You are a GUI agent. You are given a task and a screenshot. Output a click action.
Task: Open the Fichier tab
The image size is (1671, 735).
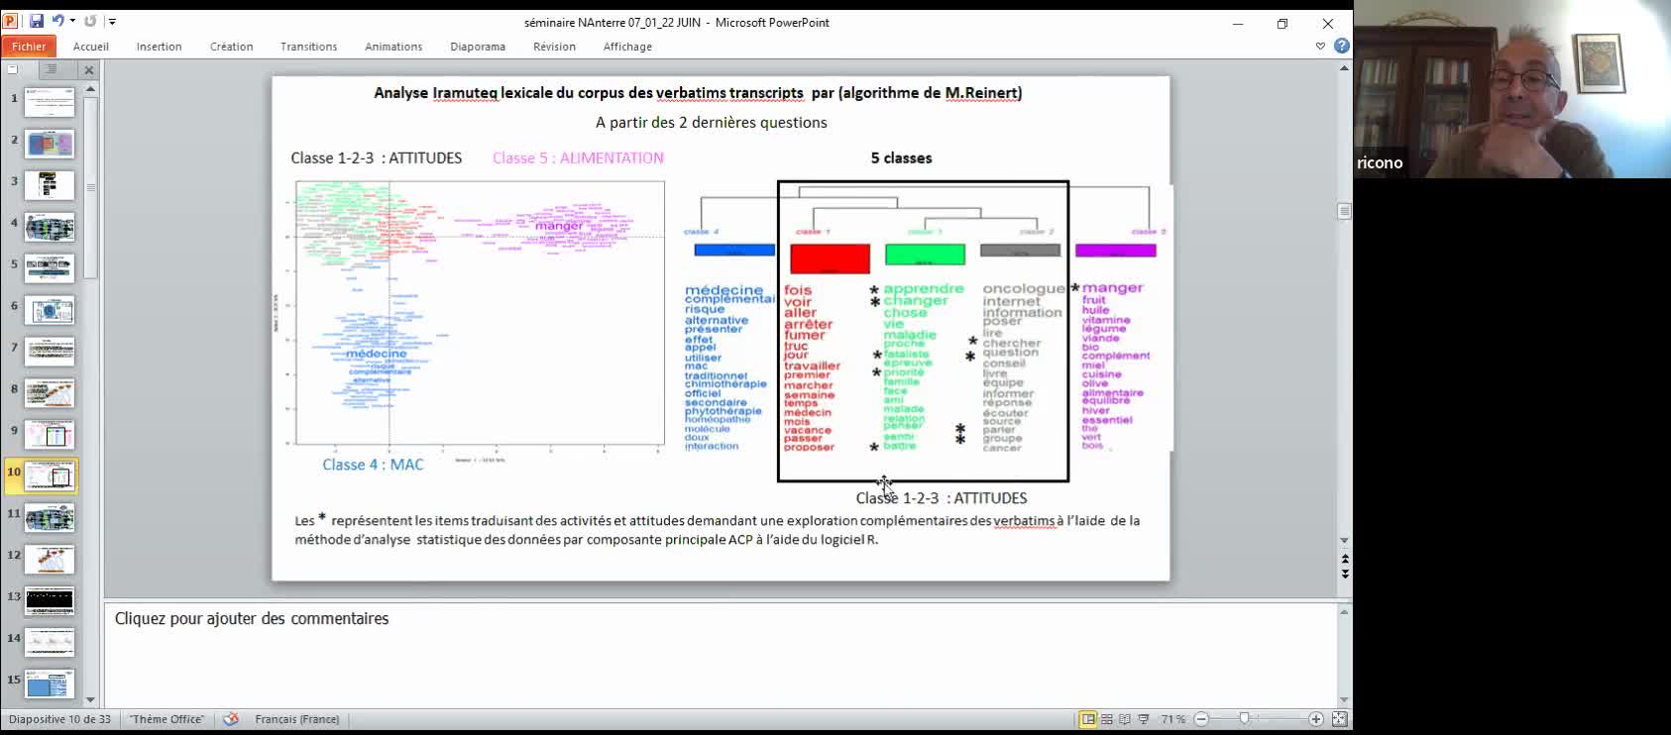point(29,47)
